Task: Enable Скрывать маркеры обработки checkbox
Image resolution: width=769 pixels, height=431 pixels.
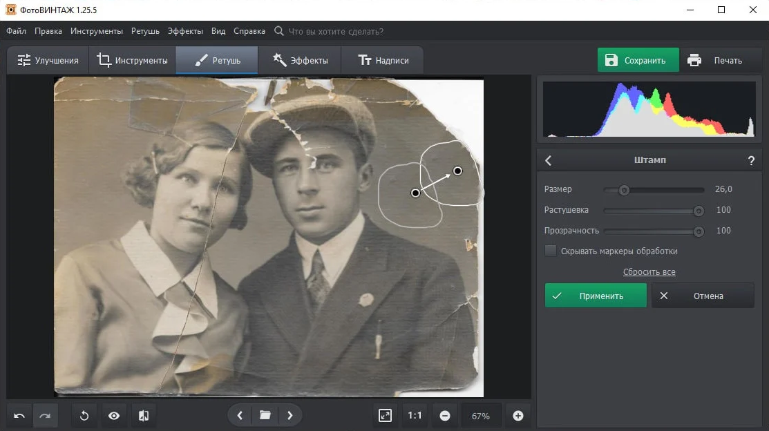Action: [551, 251]
